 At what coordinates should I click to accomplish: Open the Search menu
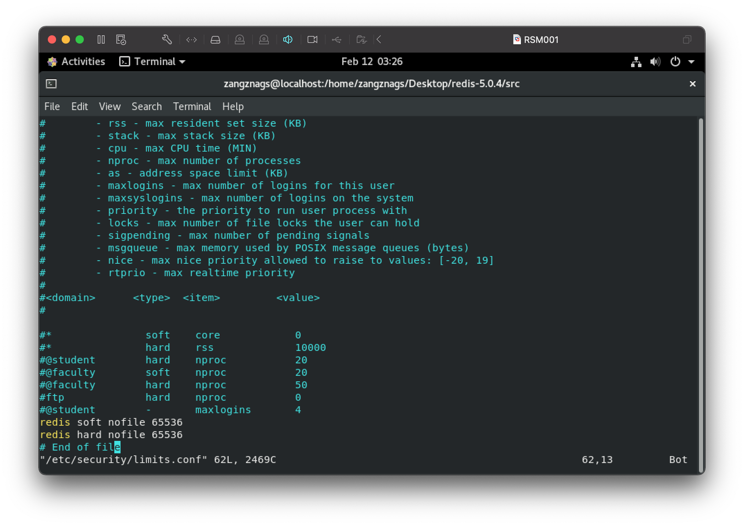(x=147, y=107)
